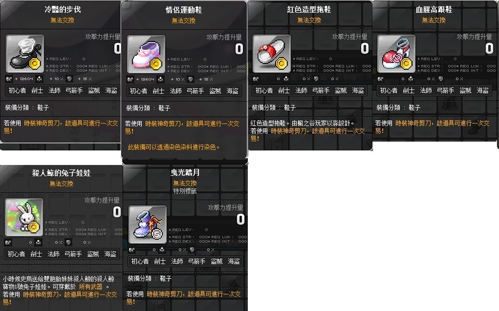Click the 海盜 label in 紅色造型拖鞋 panel

coord(358,91)
